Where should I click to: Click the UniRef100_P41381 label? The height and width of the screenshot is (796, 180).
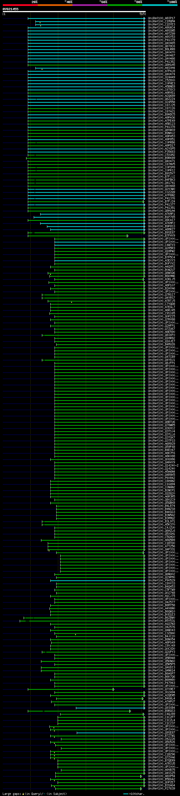pos(161,208)
